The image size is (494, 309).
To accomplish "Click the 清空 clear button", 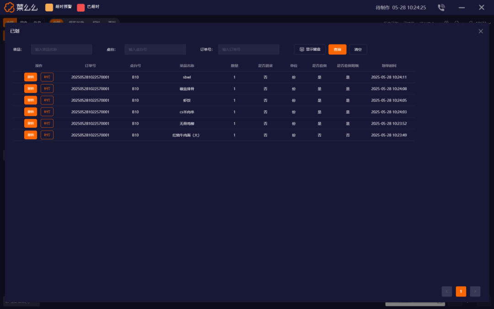I will click(x=358, y=49).
